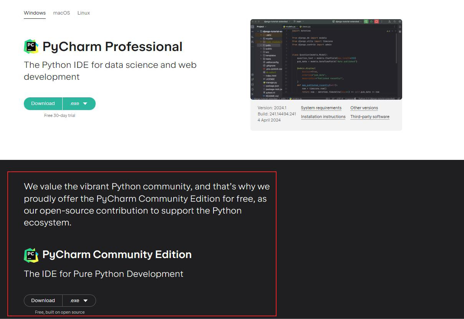Screen dimensions: 464x319
Task: Open the Installation instructions link
Action: coord(323,117)
